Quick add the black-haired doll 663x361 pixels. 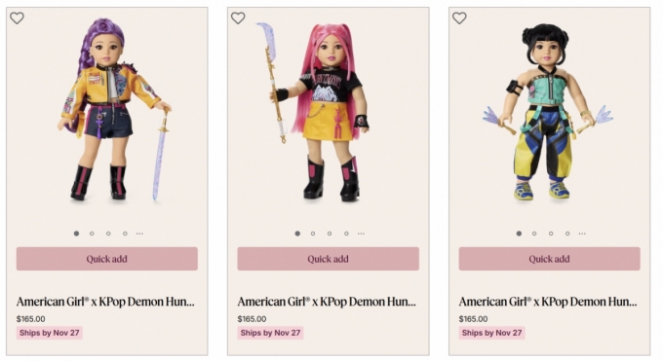point(549,259)
